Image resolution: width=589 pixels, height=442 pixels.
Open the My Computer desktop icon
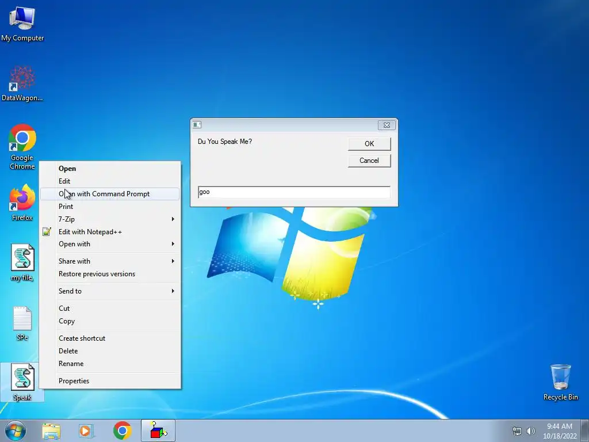pyautogui.click(x=22, y=23)
